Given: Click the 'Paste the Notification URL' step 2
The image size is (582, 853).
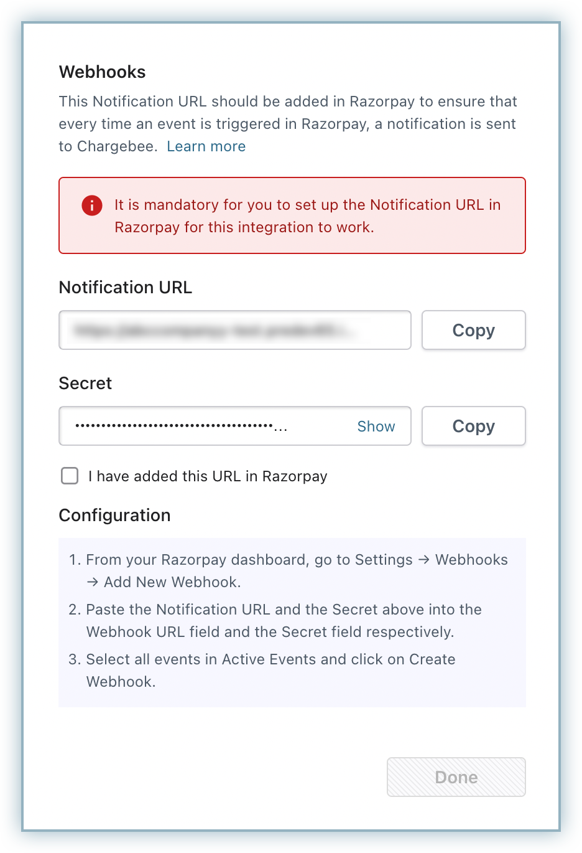Looking at the screenshot, I should pyautogui.click(x=284, y=621).
